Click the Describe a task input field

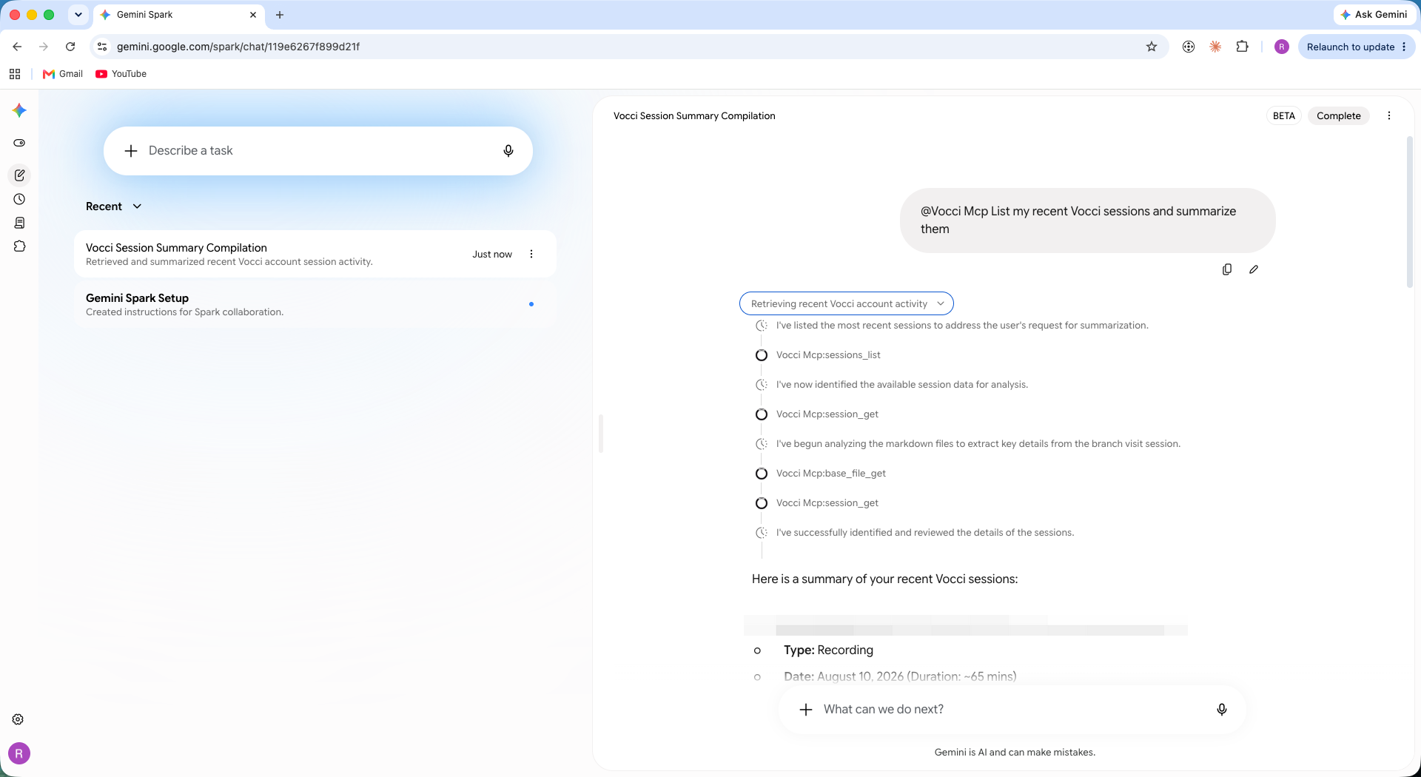(318, 151)
